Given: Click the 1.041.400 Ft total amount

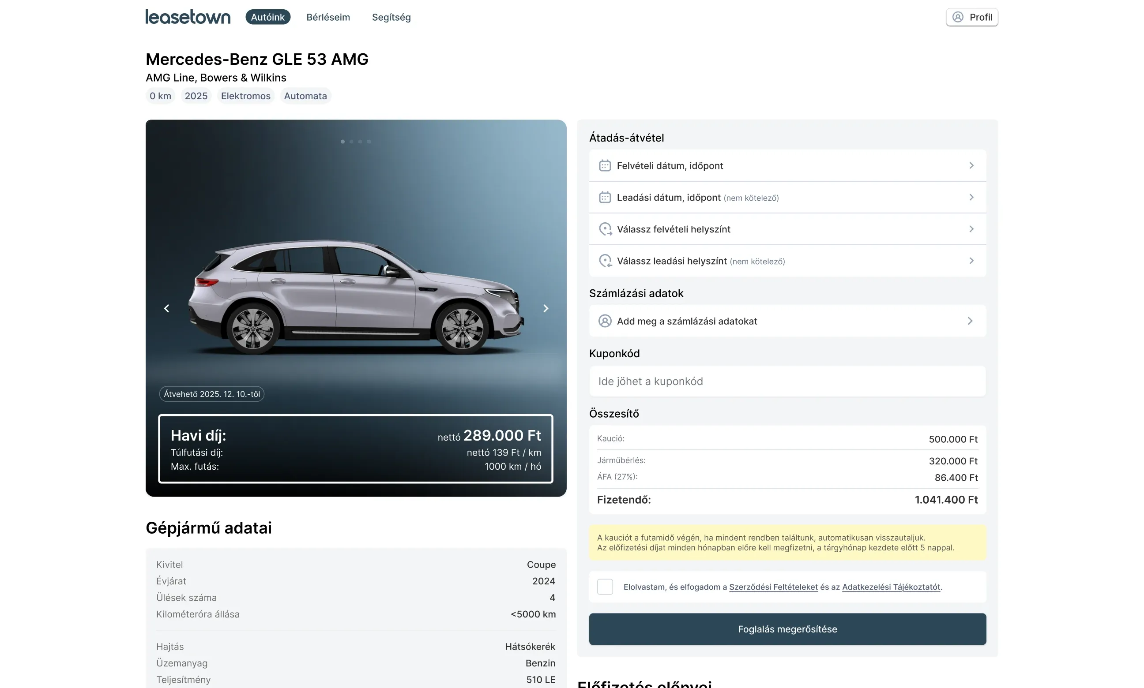Looking at the screenshot, I should tap(946, 500).
